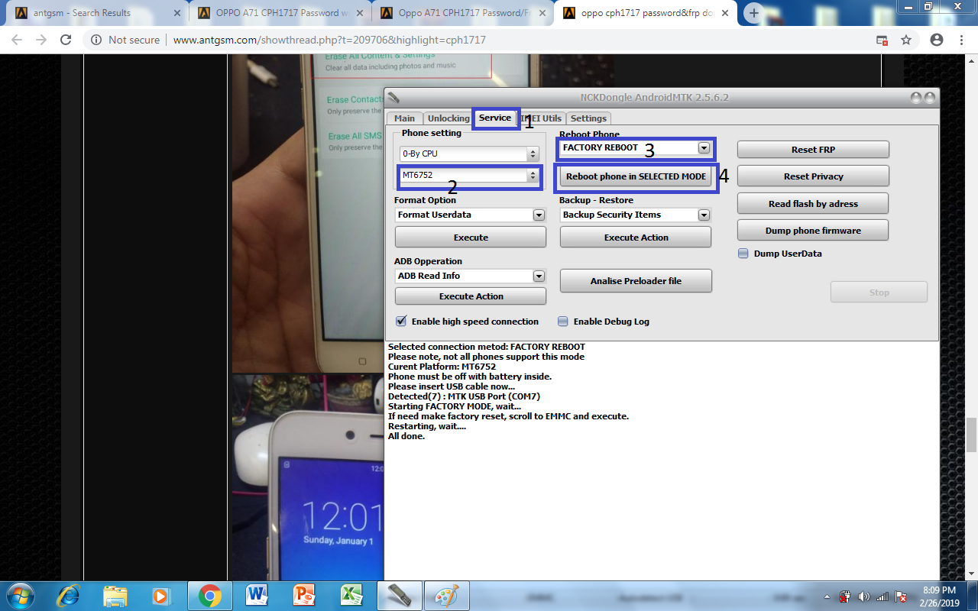Show hidden system tray icons
Screen dimensions: 978x611
click(827, 596)
